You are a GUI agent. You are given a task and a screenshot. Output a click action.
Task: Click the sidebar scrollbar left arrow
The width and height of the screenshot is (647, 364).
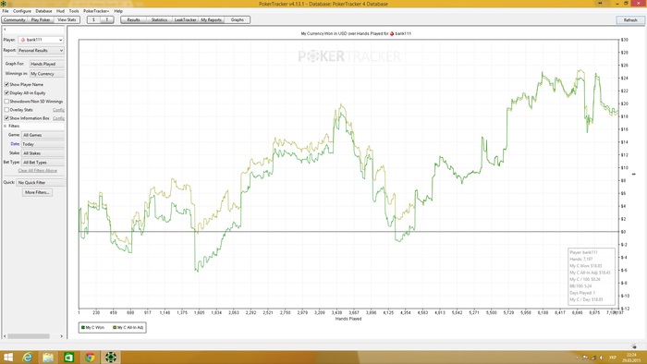(x=5, y=336)
